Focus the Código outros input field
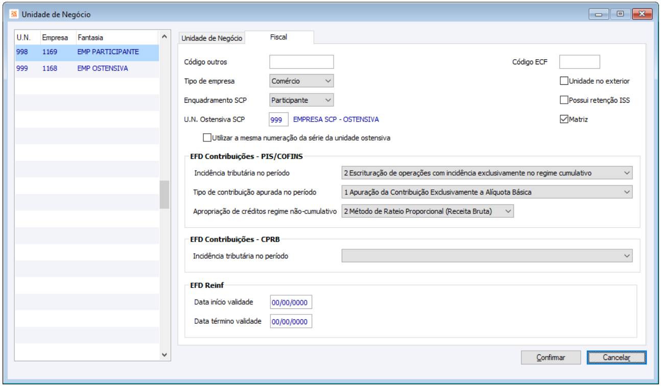 [301, 62]
